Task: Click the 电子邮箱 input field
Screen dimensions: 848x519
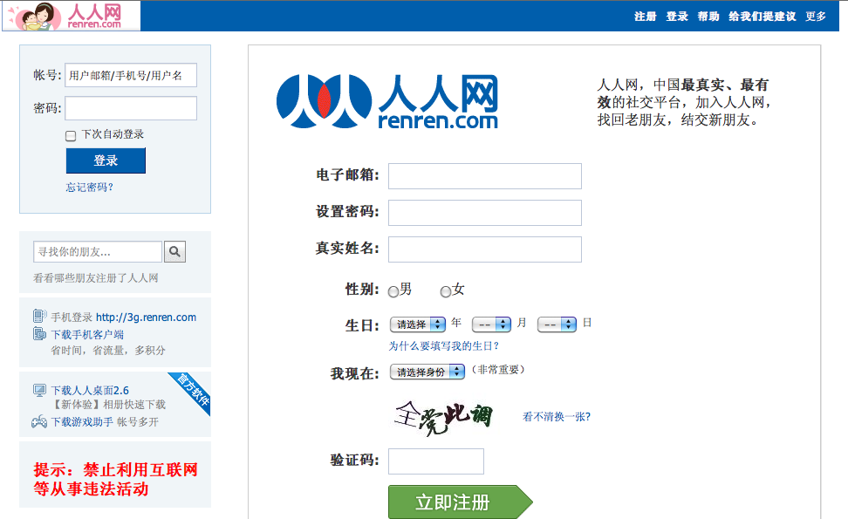Action: [x=484, y=176]
